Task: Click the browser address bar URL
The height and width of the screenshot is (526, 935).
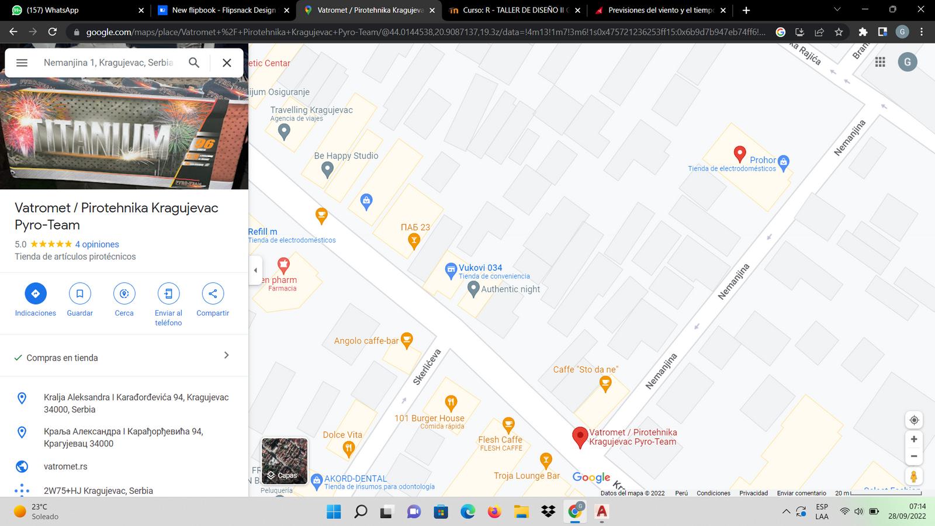Action: pyautogui.click(x=425, y=32)
